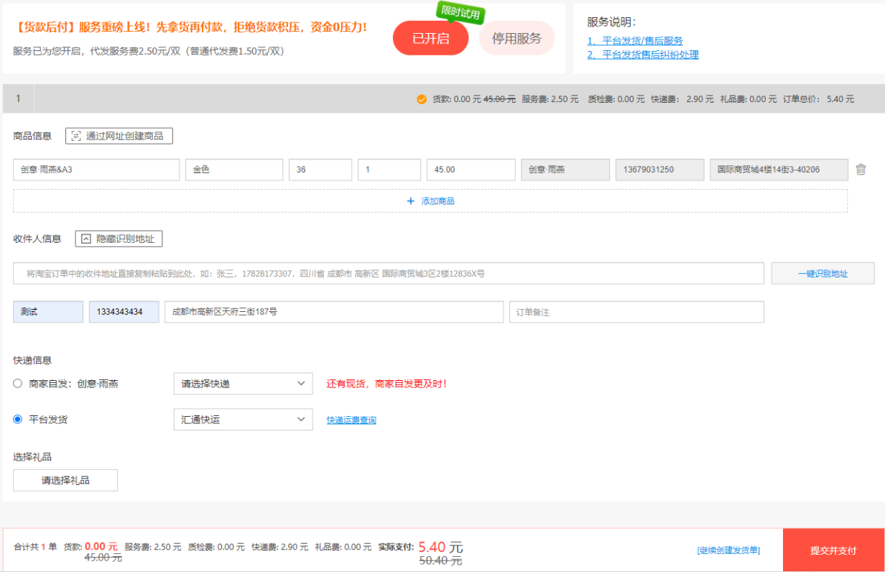Click the collapse icon in 隐藏识别地址

85,239
